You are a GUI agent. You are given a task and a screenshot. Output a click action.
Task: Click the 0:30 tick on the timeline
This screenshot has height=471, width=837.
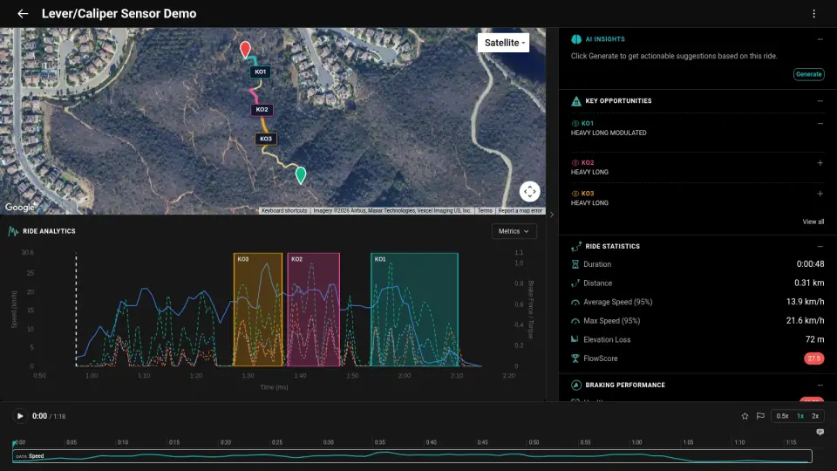[x=329, y=442]
